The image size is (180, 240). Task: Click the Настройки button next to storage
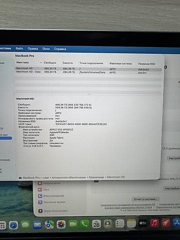[172, 188]
